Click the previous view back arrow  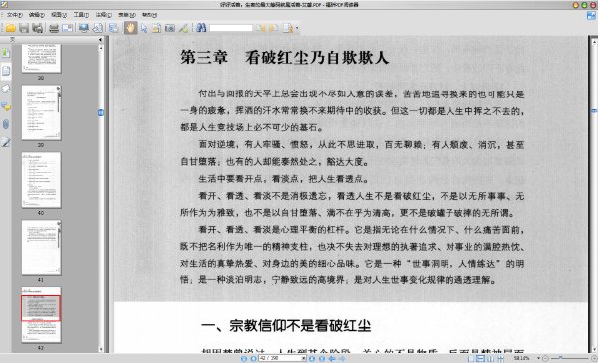pyautogui.click(x=332, y=358)
